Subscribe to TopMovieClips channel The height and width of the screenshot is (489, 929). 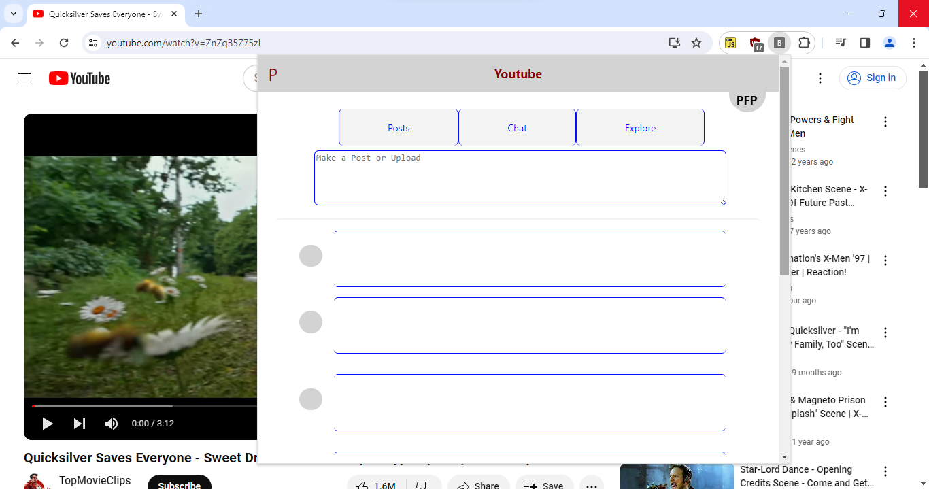point(179,484)
